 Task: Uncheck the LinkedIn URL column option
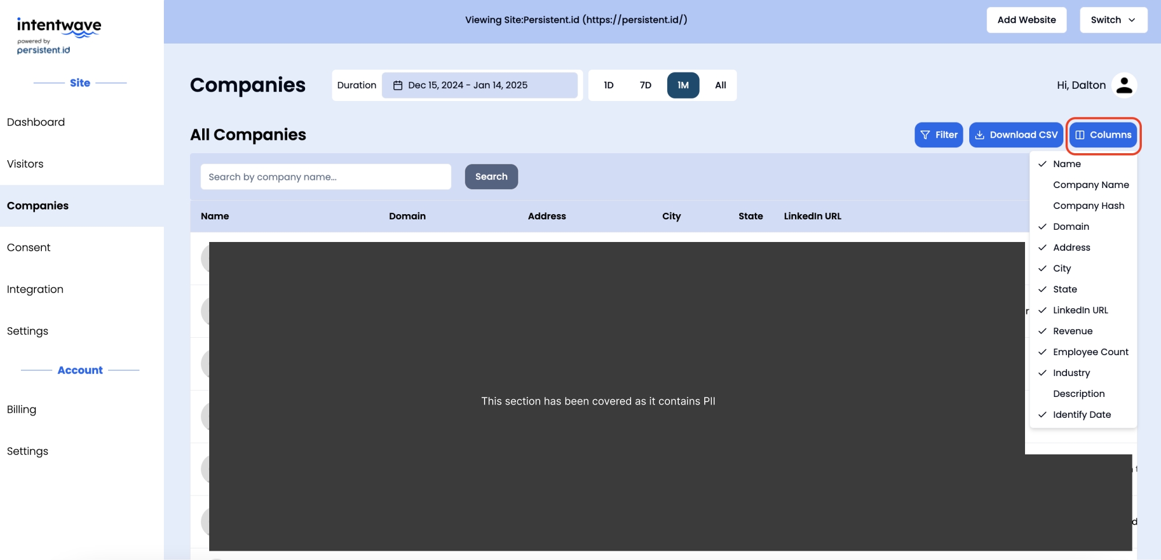click(1080, 310)
